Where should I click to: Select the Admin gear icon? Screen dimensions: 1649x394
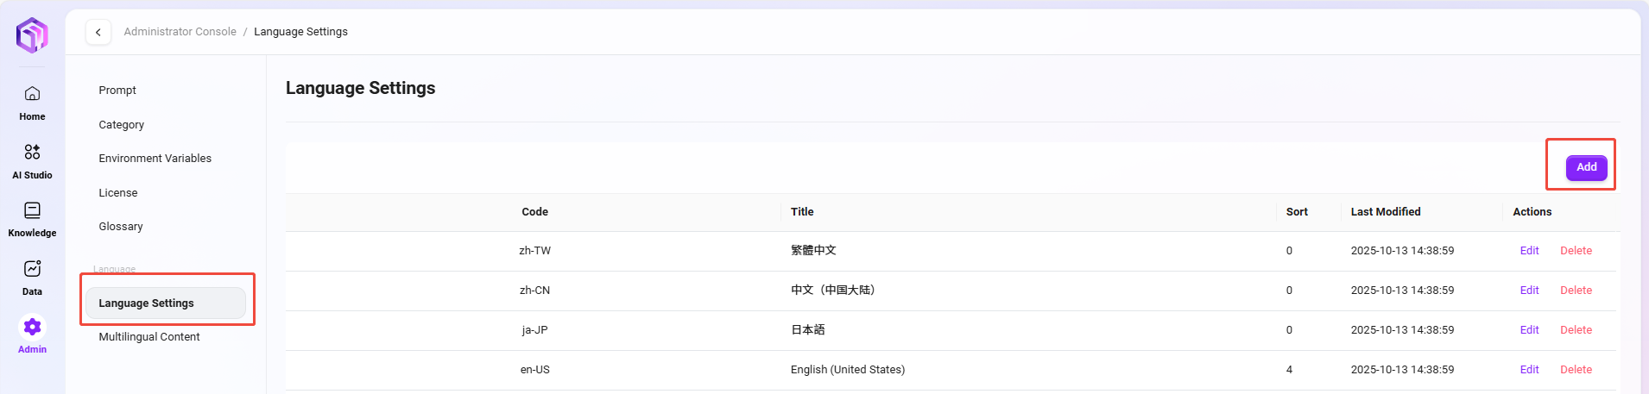tap(32, 327)
